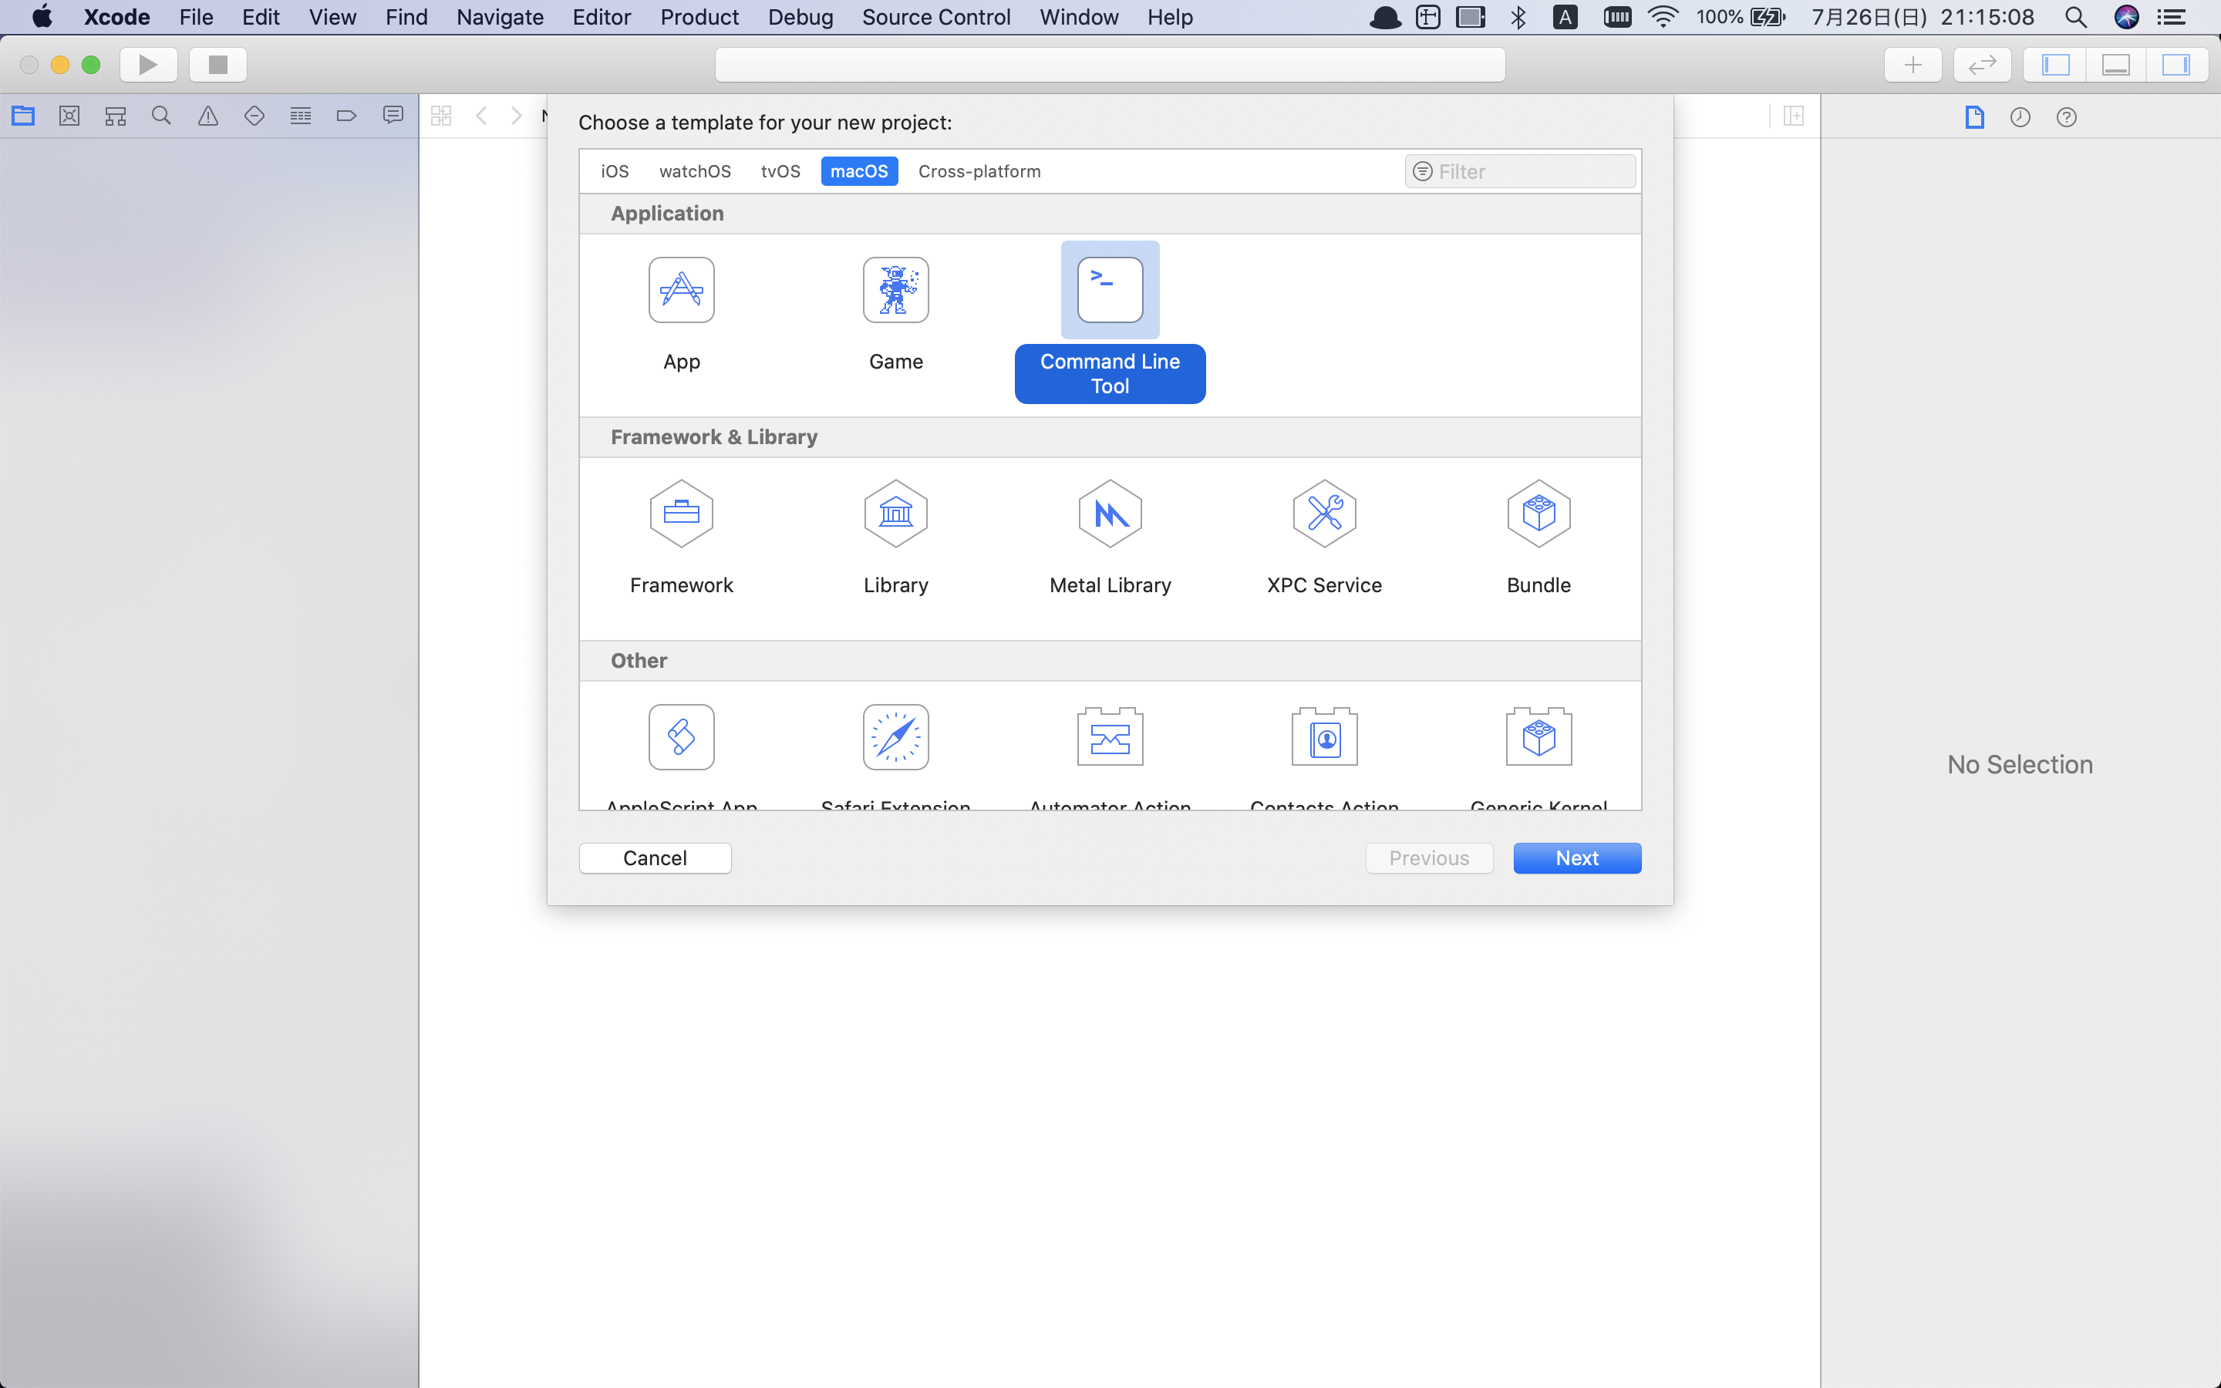The image size is (2221, 1388).
Task: Open the Navigate menu
Action: (x=500, y=16)
